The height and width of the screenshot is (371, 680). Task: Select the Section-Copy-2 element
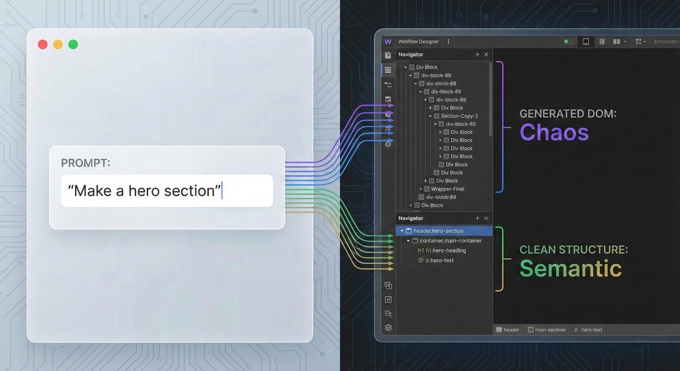(459, 116)
